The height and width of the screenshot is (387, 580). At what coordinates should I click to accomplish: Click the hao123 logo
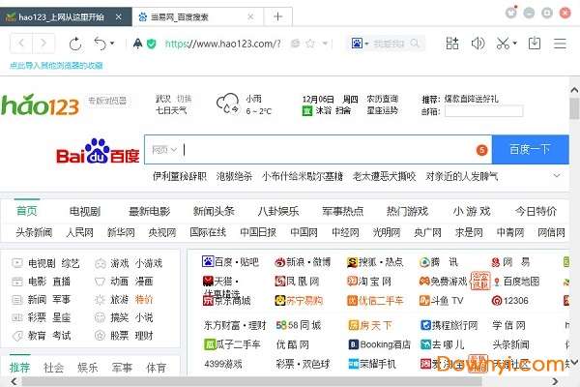(x=40, y=104)
